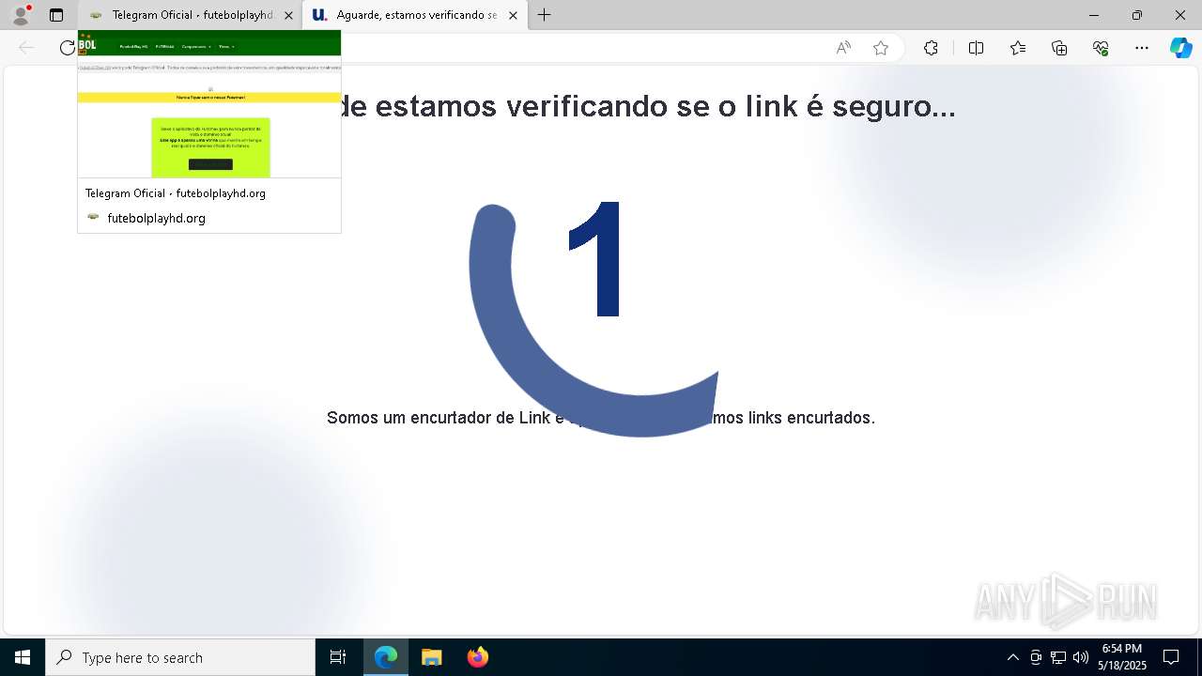Close the 'Aguarde, estamos verificando' tab
The height and width of the screenshot is (676, 1202).
click(513, 15)
